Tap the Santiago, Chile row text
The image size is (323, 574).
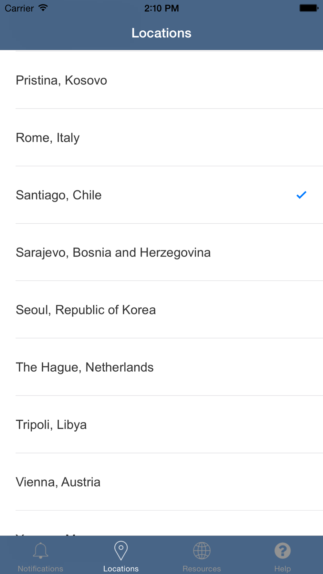(x=59, y=195)
